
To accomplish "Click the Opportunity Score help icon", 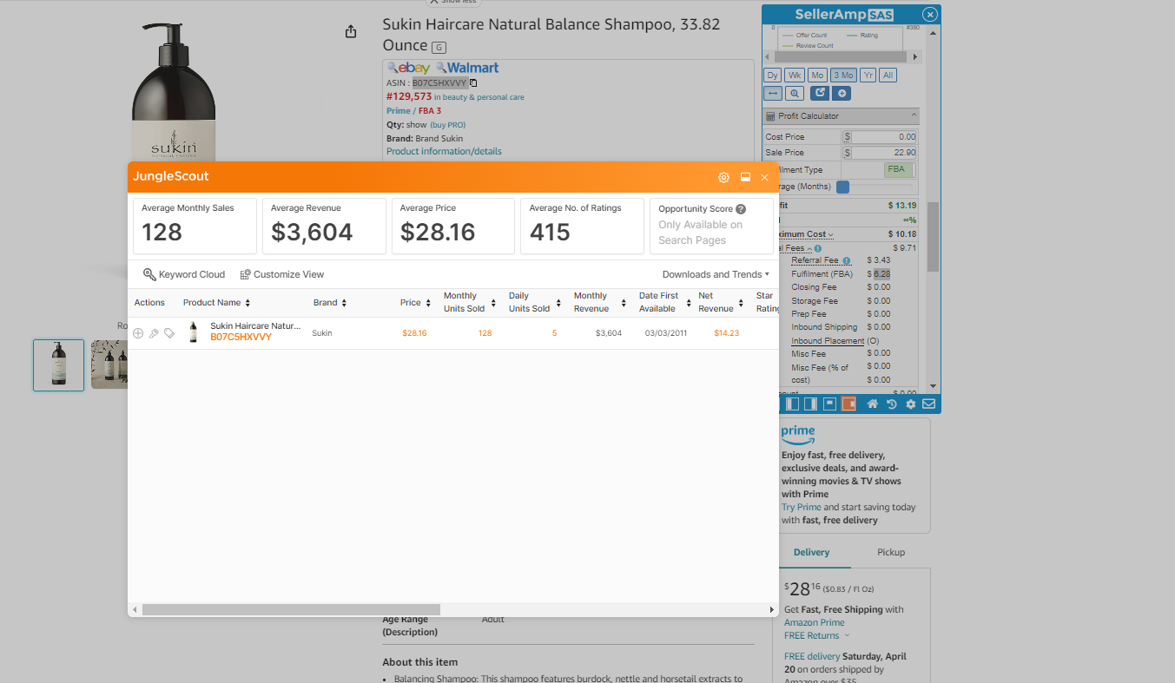I will pos(741,209).
